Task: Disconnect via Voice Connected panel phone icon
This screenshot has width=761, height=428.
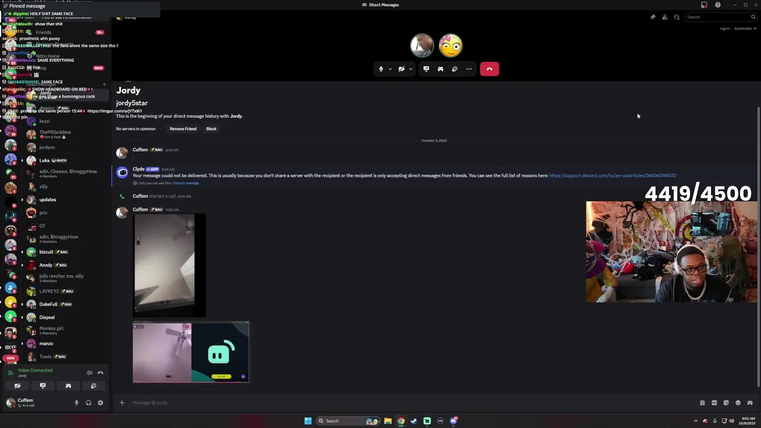Action: (100, 373)
